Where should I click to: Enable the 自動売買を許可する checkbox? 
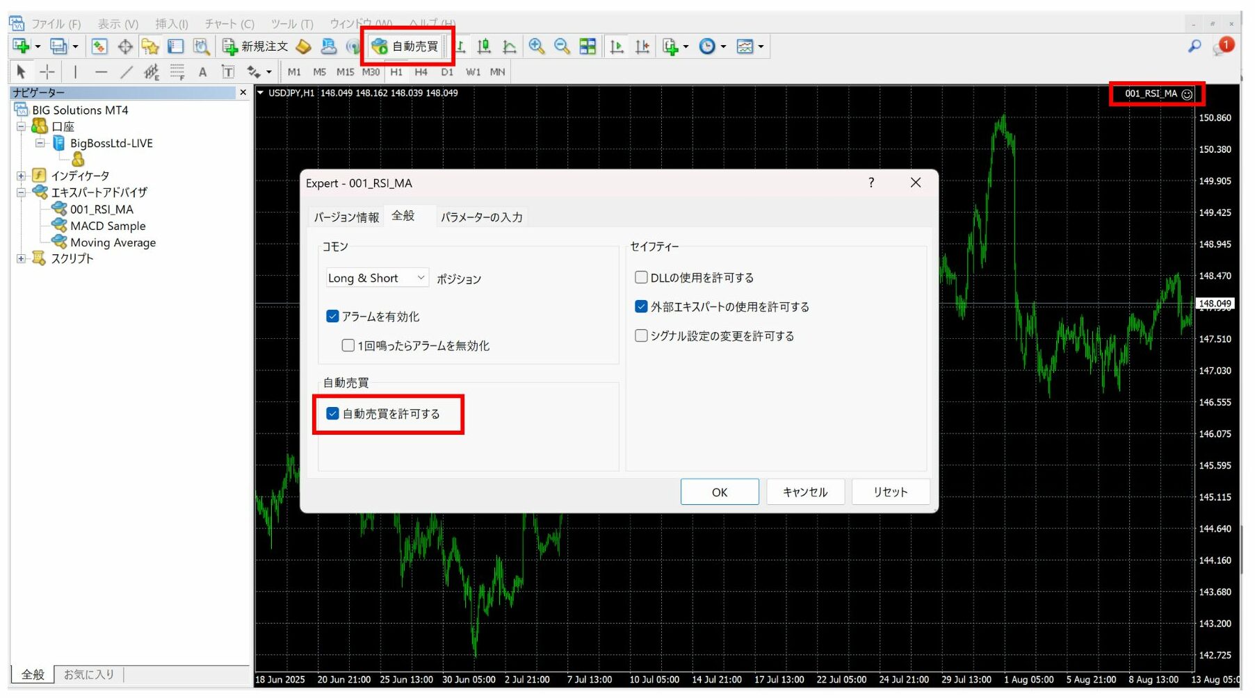pyautogui.click(x=332, y=413)
